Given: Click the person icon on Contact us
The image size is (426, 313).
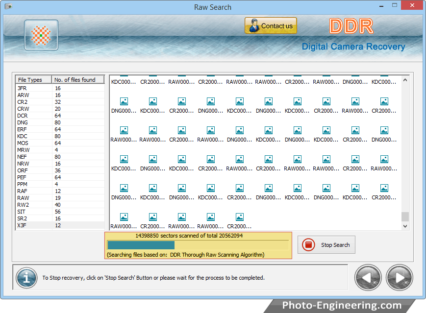Looking at the screenshot, I should (254, 26).
